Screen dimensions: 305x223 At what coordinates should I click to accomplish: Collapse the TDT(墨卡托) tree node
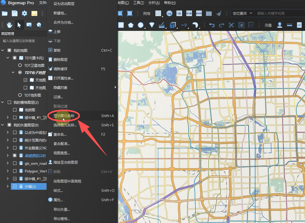(8, 58)
